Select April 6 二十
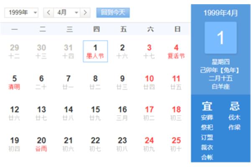The height and width of the screenshot is (167, 251). (41, 82)
